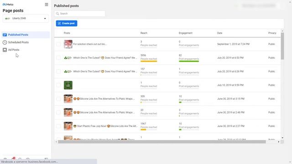Click inside the Search posts field
Image resolution: width=292 pixels, height=164 pixels.
pyautogui.click(x=80, y=14)
